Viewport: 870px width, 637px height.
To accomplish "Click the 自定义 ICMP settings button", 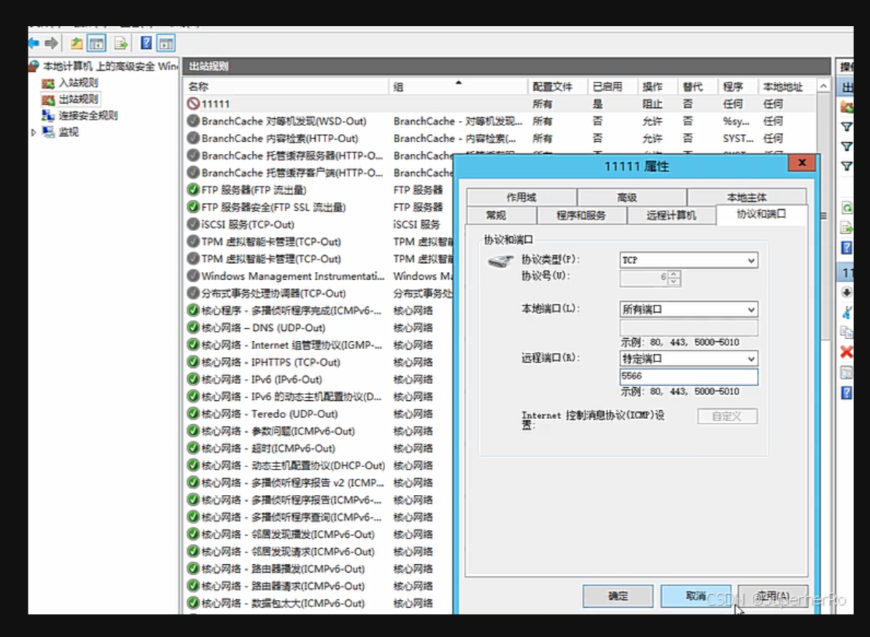I will (x=727, y=416).
